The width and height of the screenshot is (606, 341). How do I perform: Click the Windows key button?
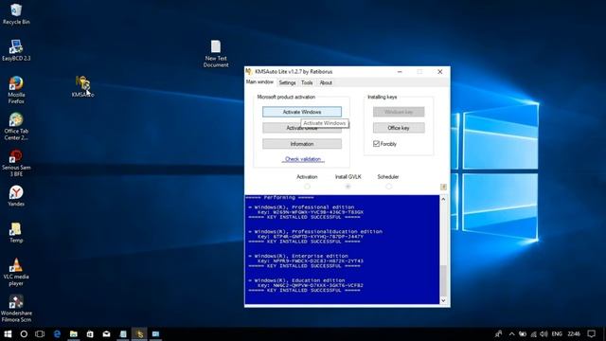[x=399, y=112]
